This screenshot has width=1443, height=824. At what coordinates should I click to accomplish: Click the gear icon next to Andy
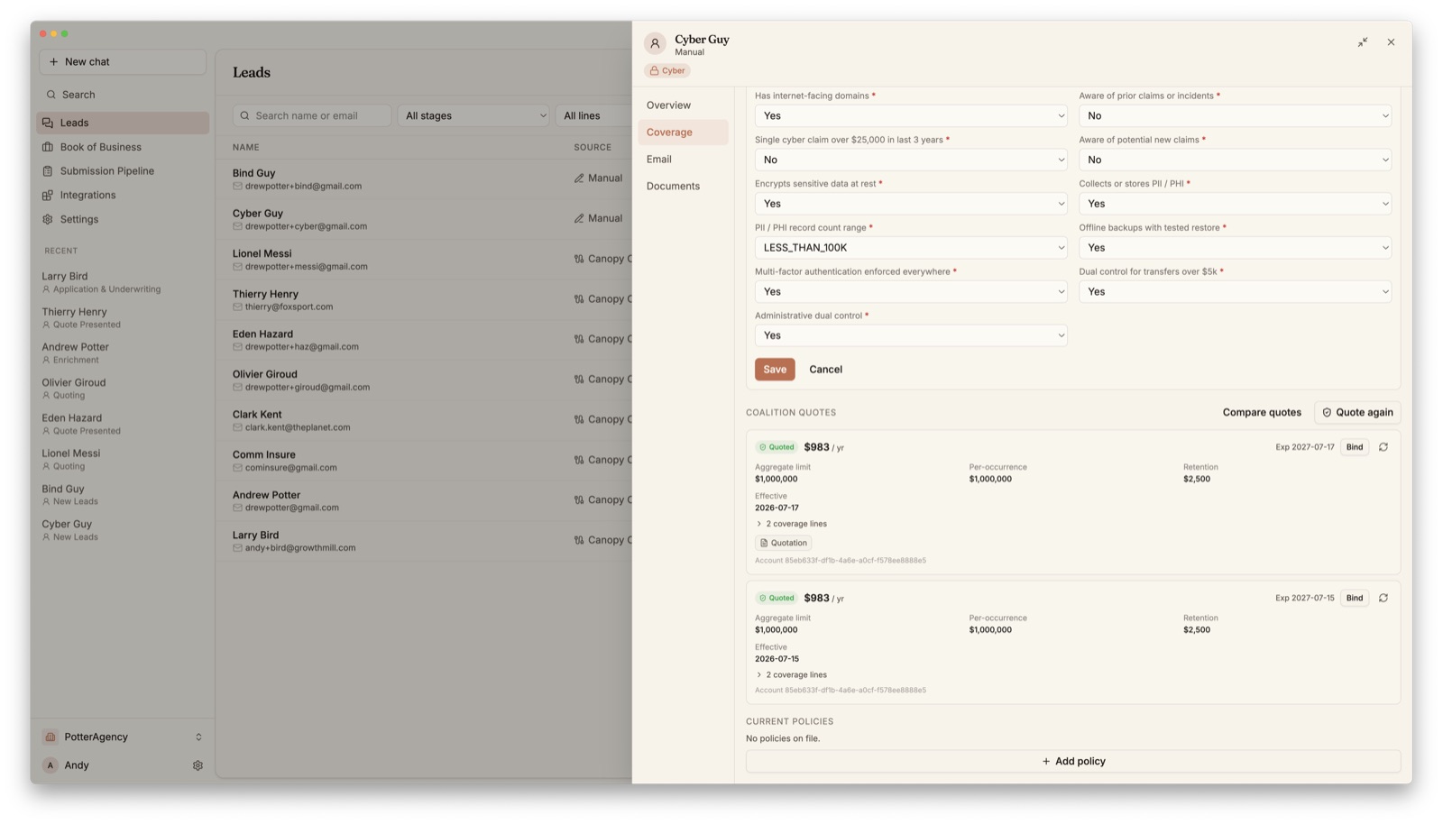[x=198, y=765]
